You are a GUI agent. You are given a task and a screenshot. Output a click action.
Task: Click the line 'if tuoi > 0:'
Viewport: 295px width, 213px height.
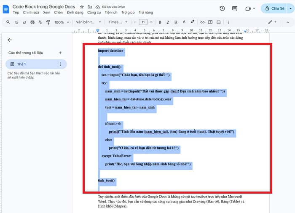[x=113, y=123]
